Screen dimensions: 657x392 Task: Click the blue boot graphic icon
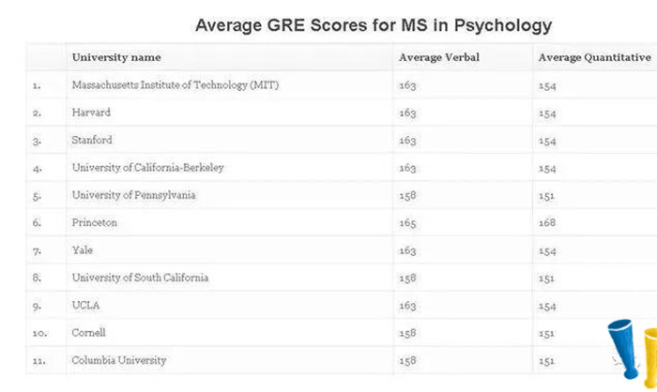click(623, 349)
